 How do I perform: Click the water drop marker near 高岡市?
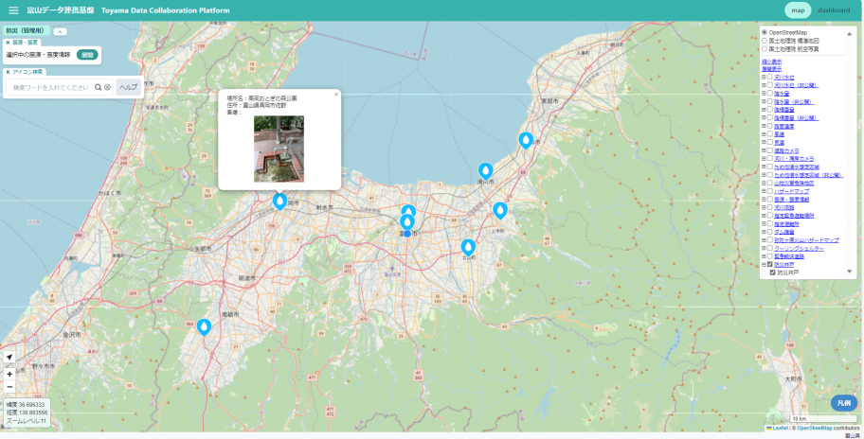tap(279, 201)
